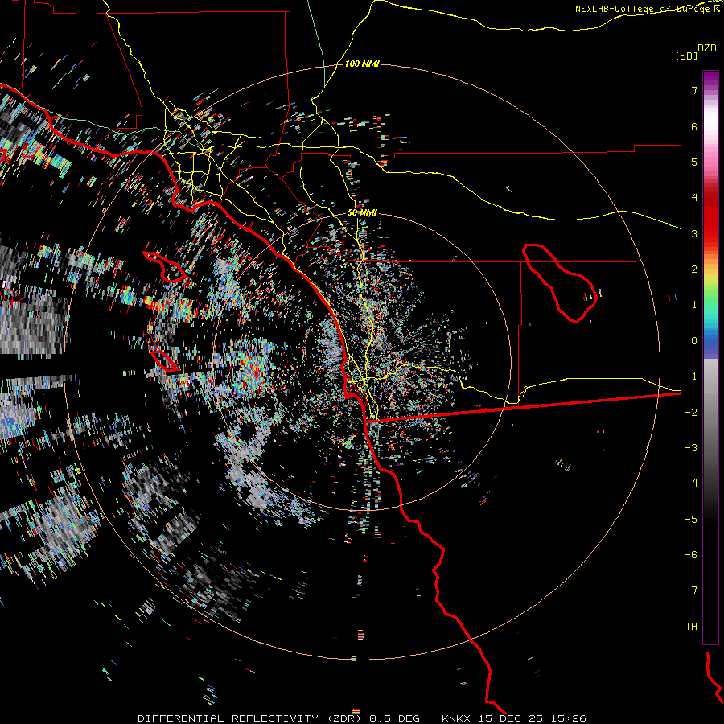Click the "TH" label on the scale

tap(691, 627)
